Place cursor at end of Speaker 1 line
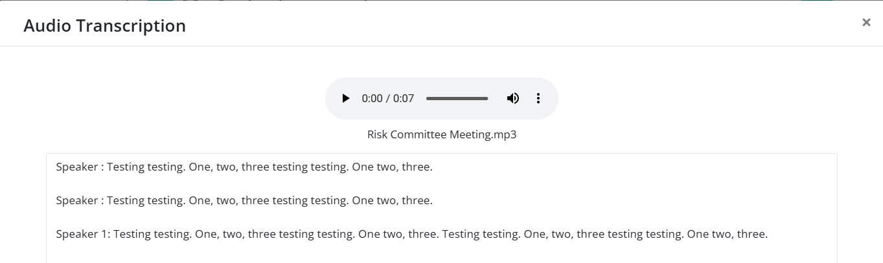Viewport: 883px width, 263px height. (x=768, y=235)
